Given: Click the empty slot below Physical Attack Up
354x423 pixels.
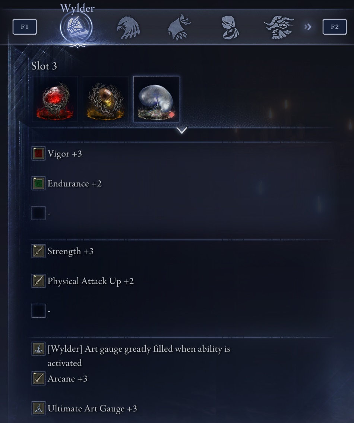Looking at the screenshot, I should click(x=38, y=311).
